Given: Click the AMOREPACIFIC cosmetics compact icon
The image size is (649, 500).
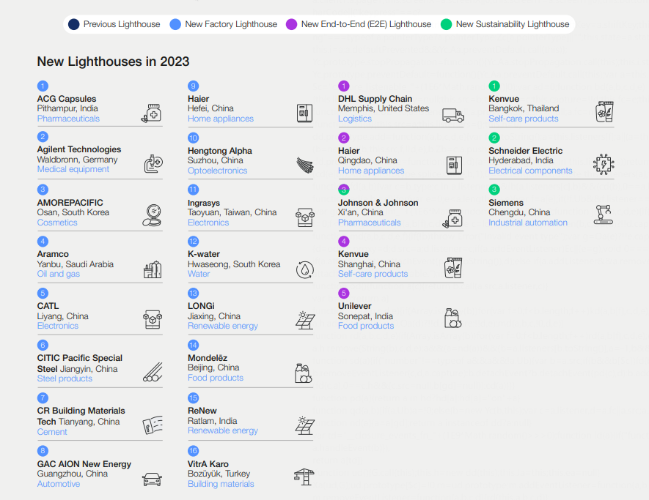Looking at the screenshot, I should [152, 215].
